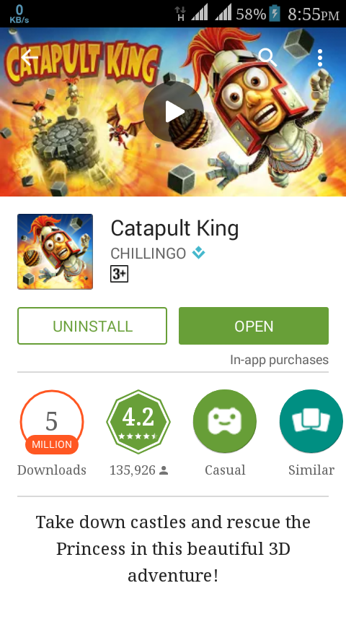Viewport: 346px width, 617px height.
Task: Tap the Catapult King title text
Action: point(174,228)
